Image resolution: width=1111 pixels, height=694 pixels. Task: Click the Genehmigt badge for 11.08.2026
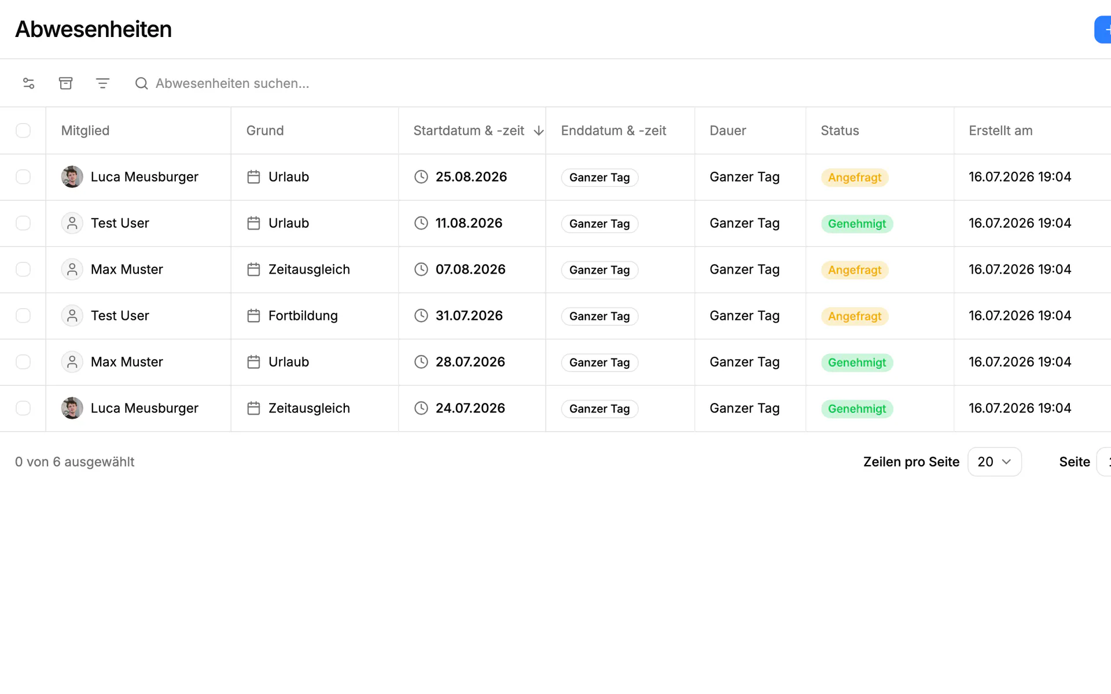[x=857, y=224]
